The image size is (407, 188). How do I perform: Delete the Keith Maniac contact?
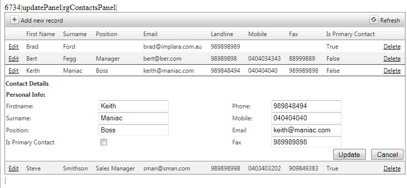392,70
